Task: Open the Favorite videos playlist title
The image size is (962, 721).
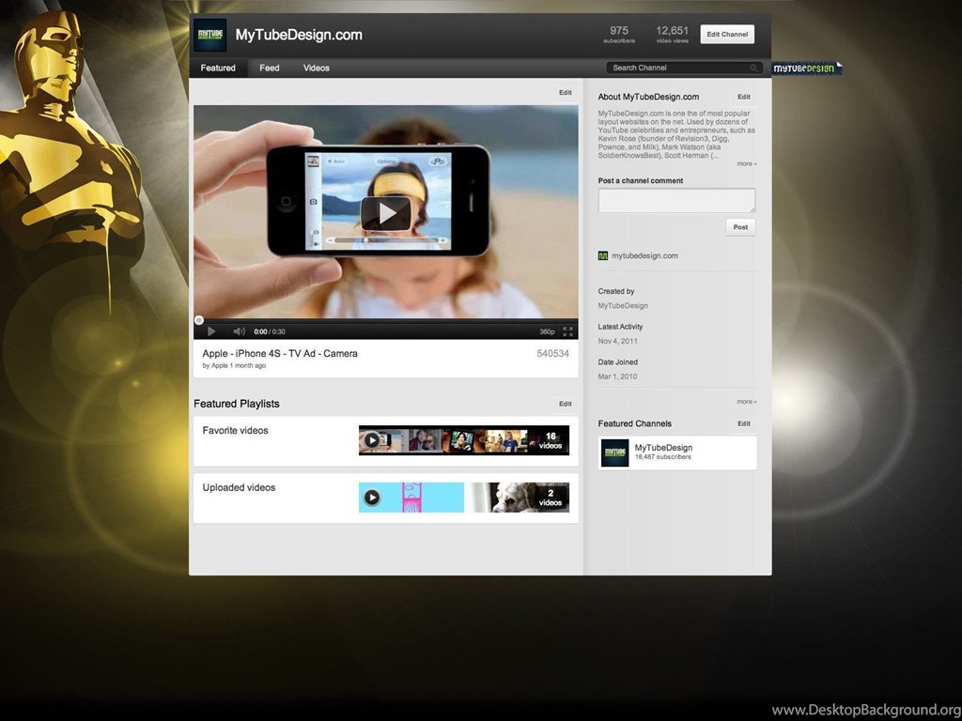Action: pyautogui.click(x=235, y=430)
